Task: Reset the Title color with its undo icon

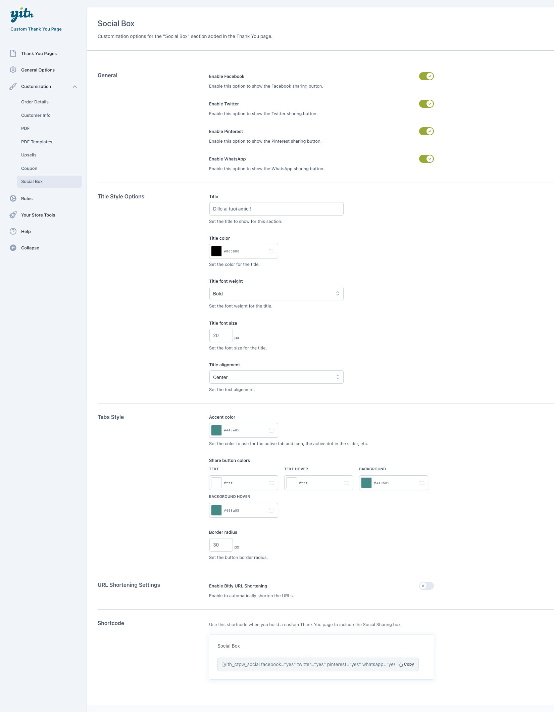Action: coord(271,251)
